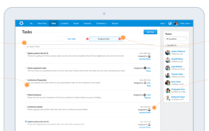Viewport: 209px width, 131px height.
Task: Uncheck the Digitize patient files (A-M) checkbox
Action: [x=26, y=121]
